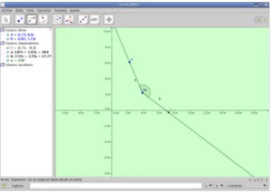Open the Edita menu

point(19,10)
